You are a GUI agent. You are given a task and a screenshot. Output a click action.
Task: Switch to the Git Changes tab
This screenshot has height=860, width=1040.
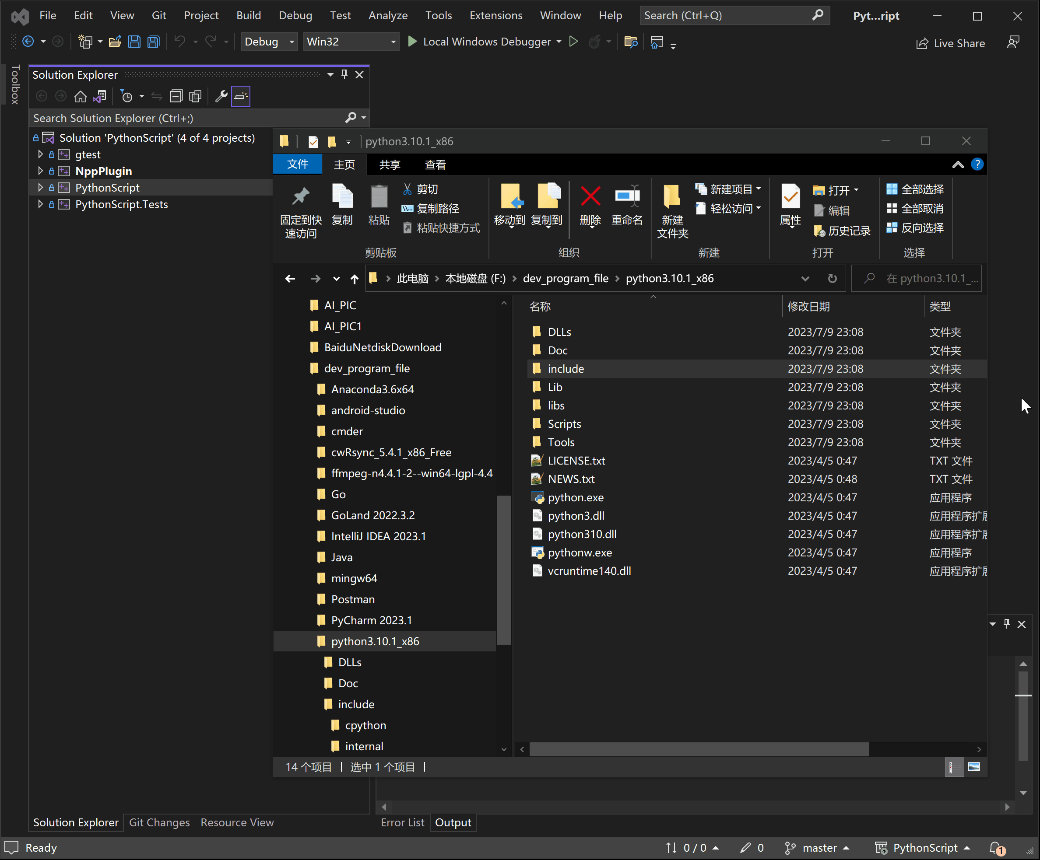[159, 822]
